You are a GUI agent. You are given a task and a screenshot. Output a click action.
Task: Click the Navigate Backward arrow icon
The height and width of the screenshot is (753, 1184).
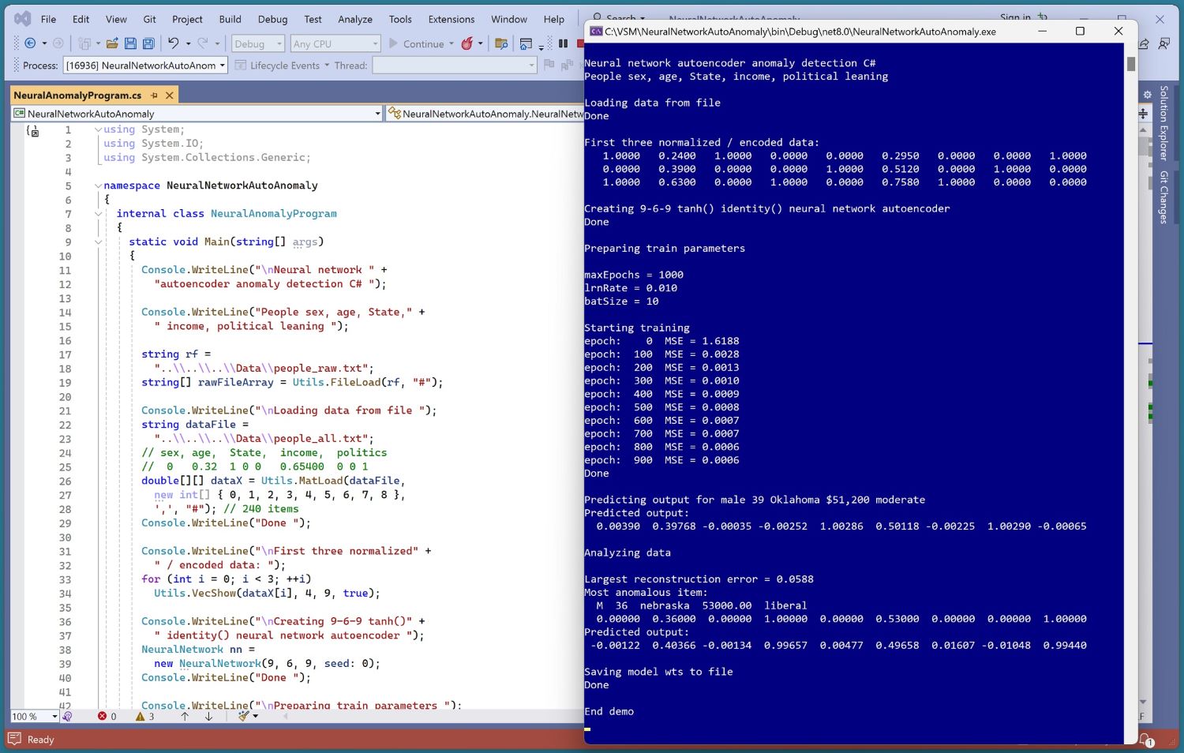pos(30,43)
